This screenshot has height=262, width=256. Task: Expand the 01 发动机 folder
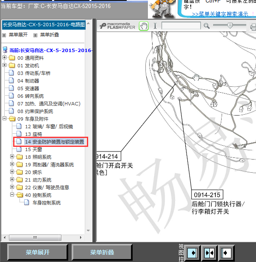[x=5, y=65]
